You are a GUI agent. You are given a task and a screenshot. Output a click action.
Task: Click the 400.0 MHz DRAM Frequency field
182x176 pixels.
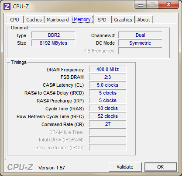pyautogui.click(x=108, y=69)
